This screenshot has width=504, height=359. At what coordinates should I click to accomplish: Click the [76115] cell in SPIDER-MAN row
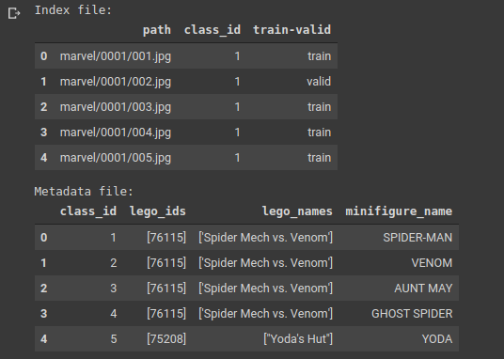click(x=166, y=238)
